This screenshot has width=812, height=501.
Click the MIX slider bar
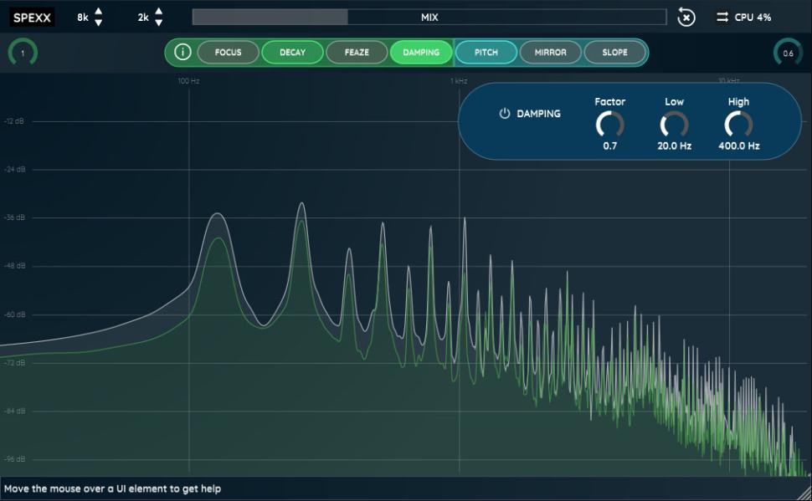point(429,17)
